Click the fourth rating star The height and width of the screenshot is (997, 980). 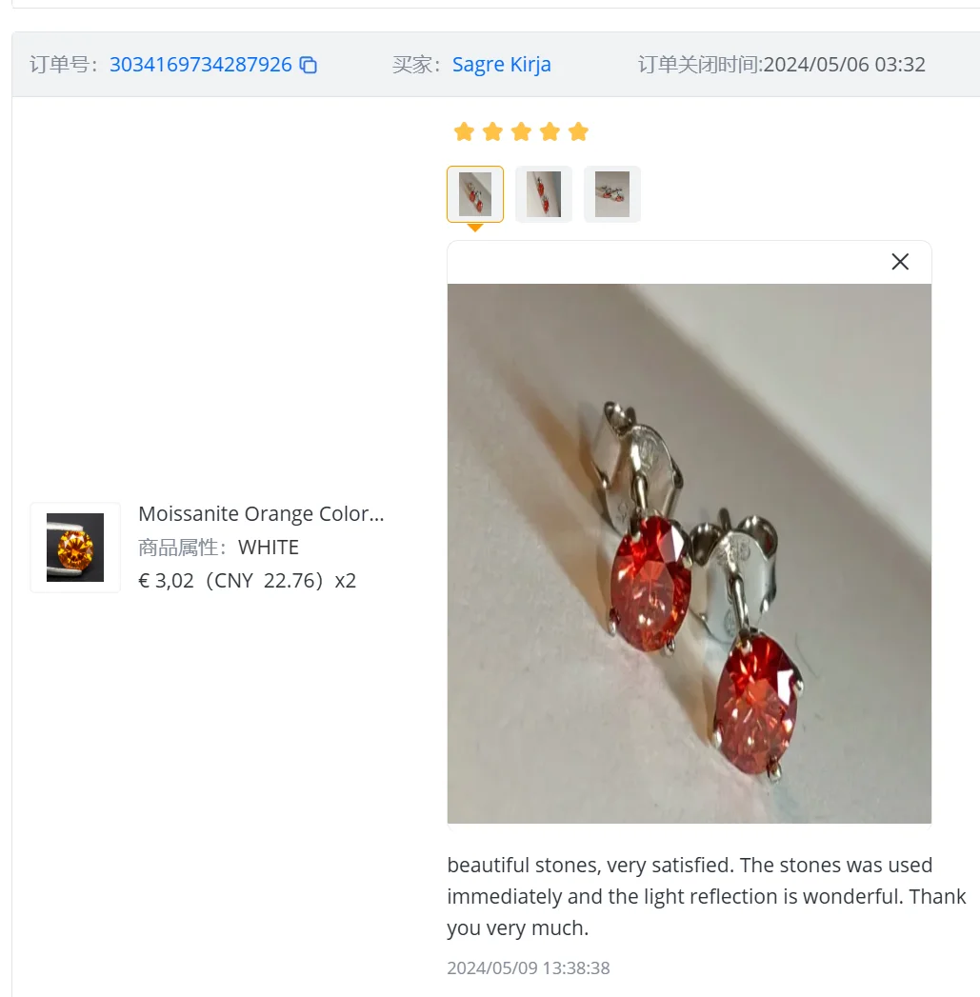tap(550, 131)
